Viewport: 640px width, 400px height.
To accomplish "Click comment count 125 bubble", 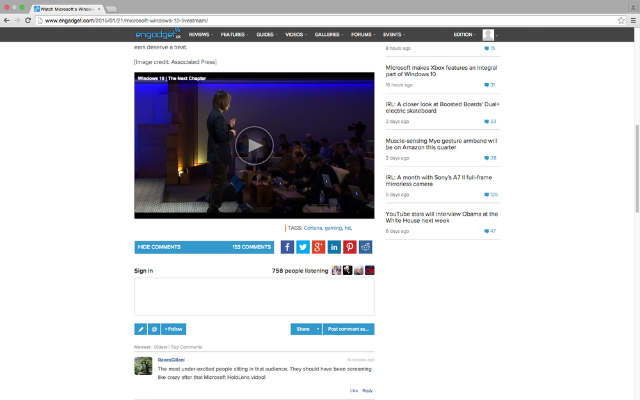I will tap(491, 195).
